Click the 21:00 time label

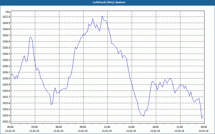(x=180, y=127)
